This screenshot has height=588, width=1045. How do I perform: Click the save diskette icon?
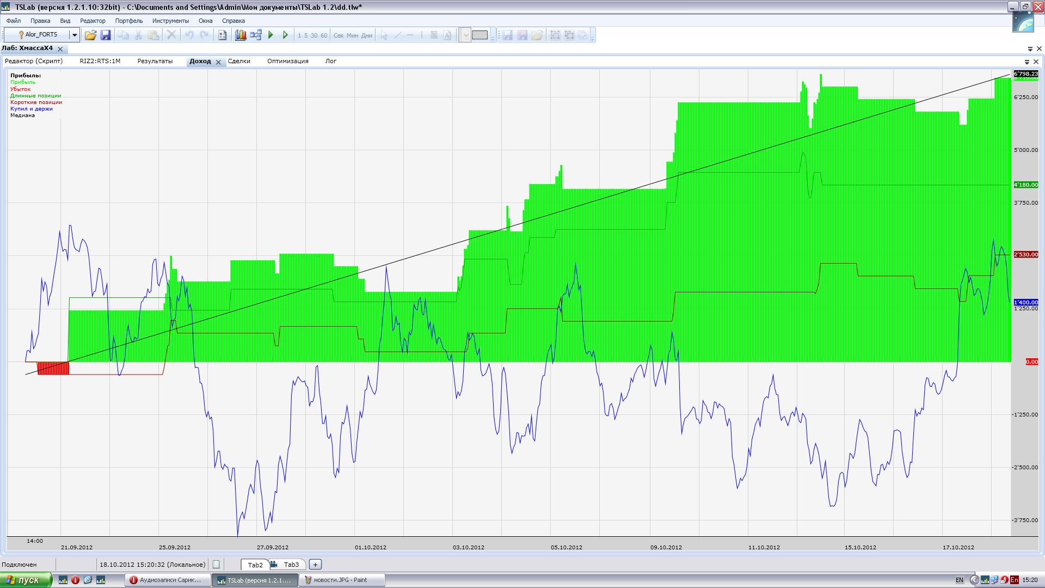click(x=106, y=35)
